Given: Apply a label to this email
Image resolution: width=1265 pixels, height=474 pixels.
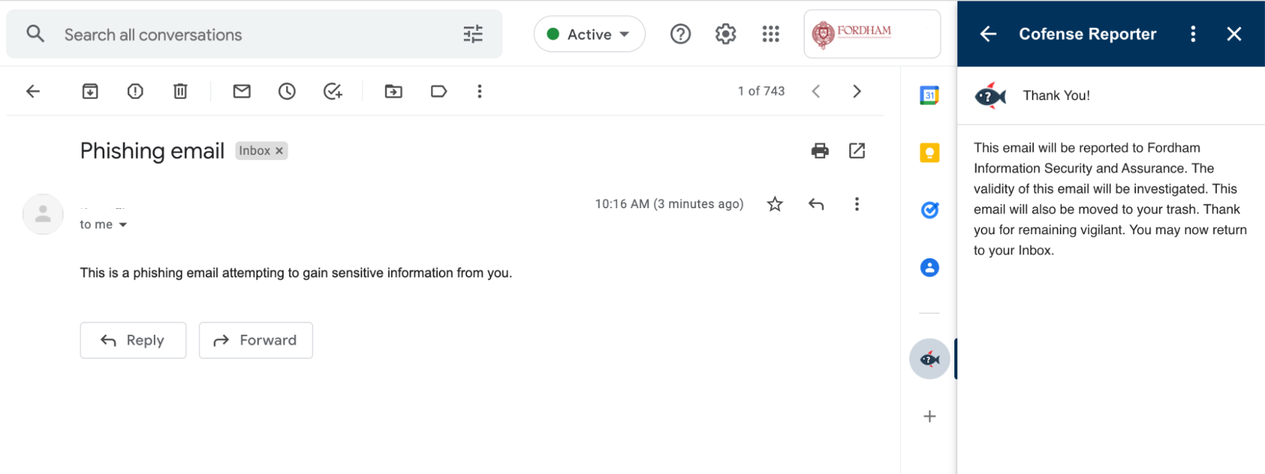Looking at the screenshot, I should (x=439, y=92).
